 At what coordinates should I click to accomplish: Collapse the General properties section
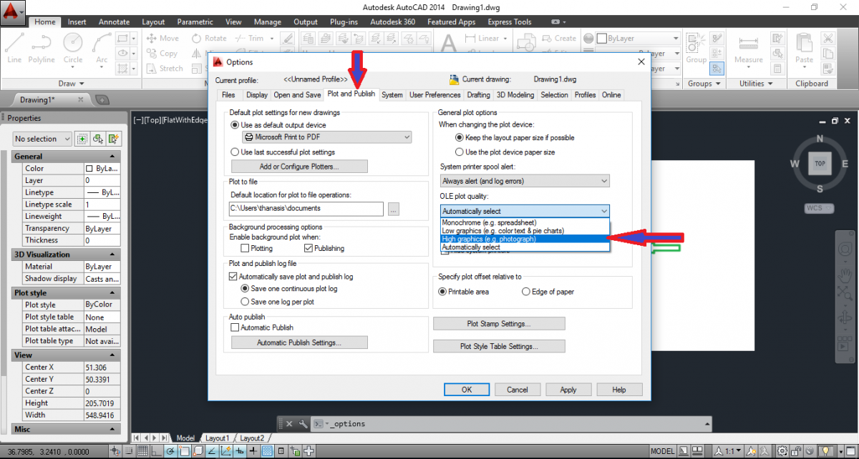pos(112,156)
